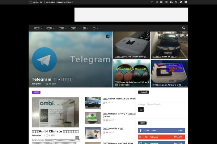
Task: Expand the fifth navigation menu dropdown
Action: click(86, 28)
